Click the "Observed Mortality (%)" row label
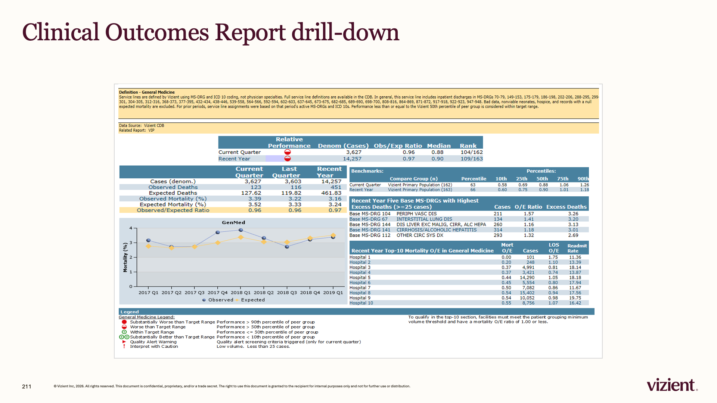The image size is (717, 403). pyautogui.click(x=173, y=199)
